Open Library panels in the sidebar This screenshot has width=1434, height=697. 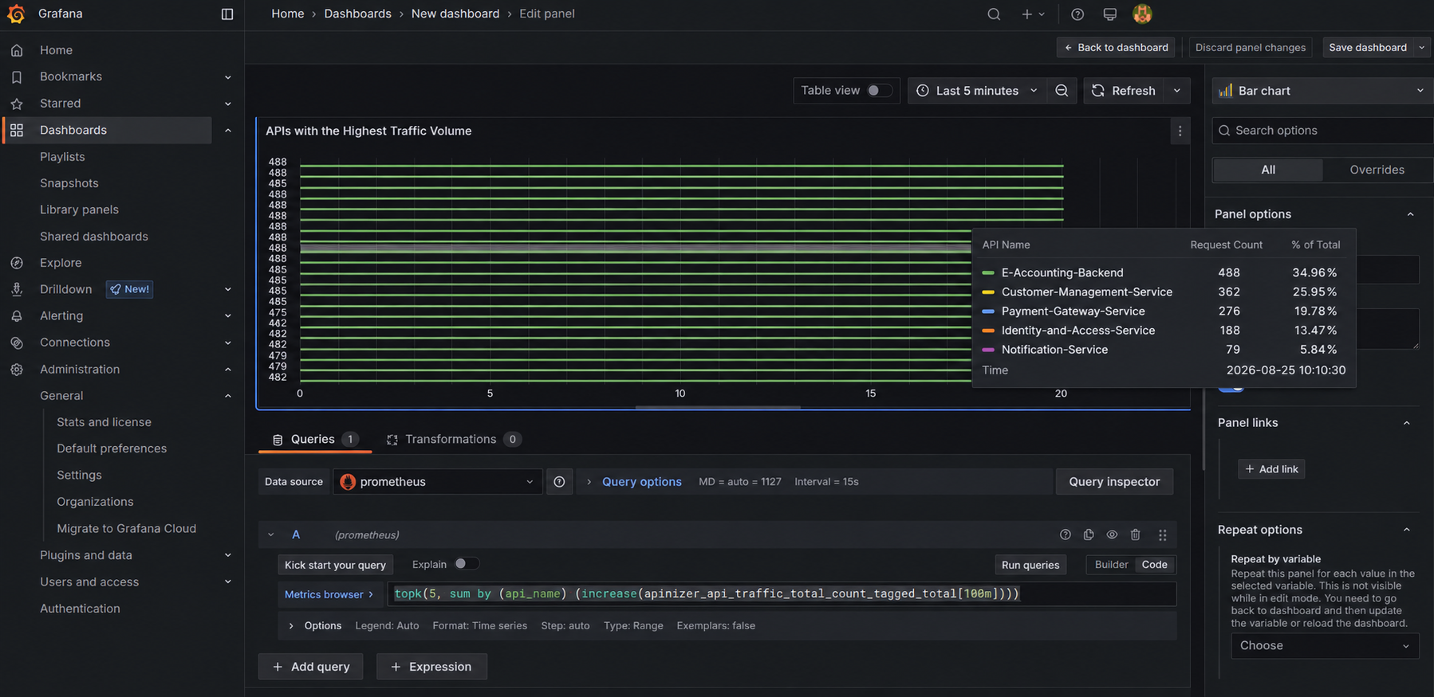click(79, 209)
